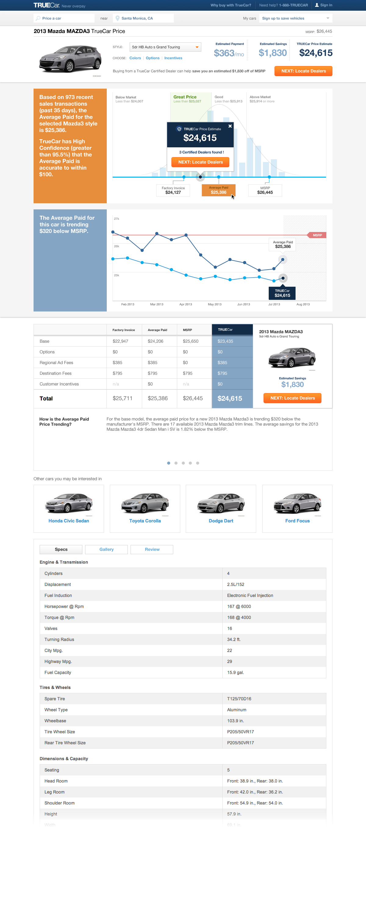Open the Why buy with TrueCar? link
The height and width of the screenshot is (917, 366).
click(231, 5)
